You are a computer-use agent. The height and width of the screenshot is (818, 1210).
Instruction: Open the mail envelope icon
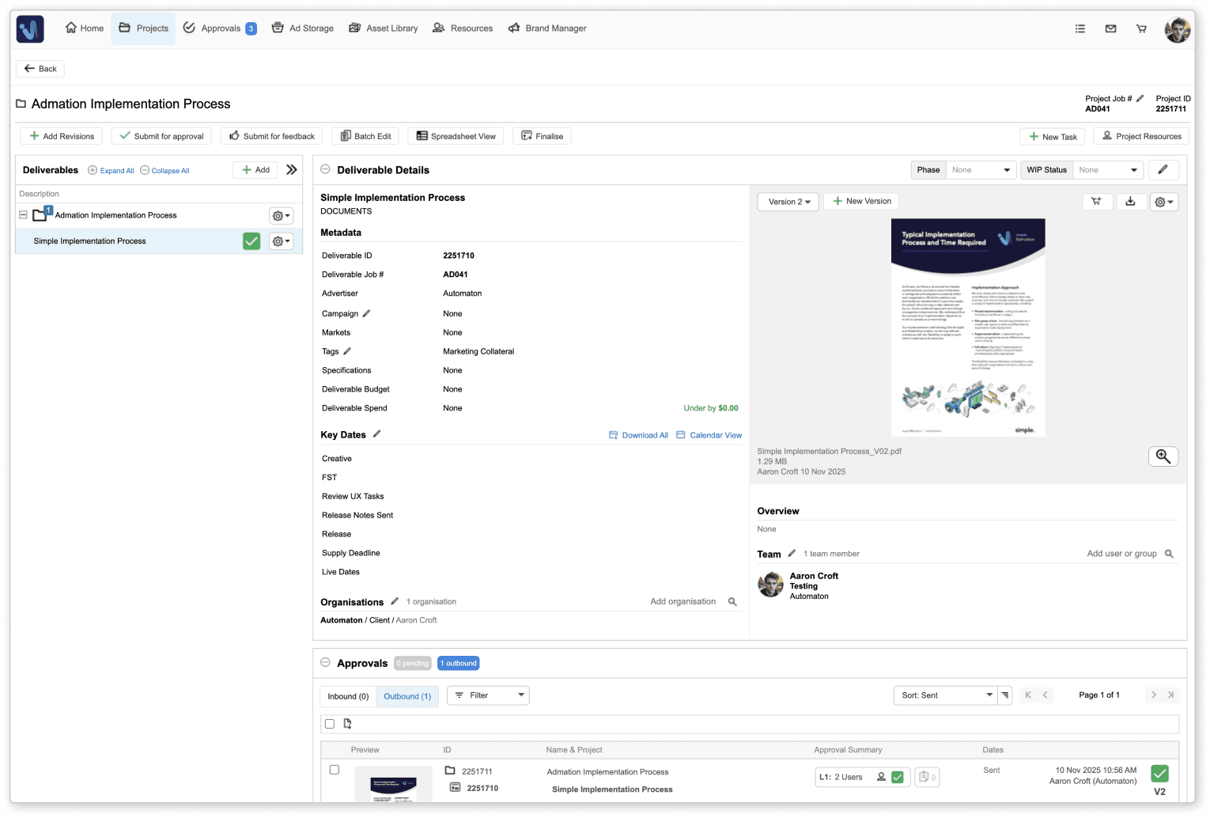click(x=1110, y=28)
